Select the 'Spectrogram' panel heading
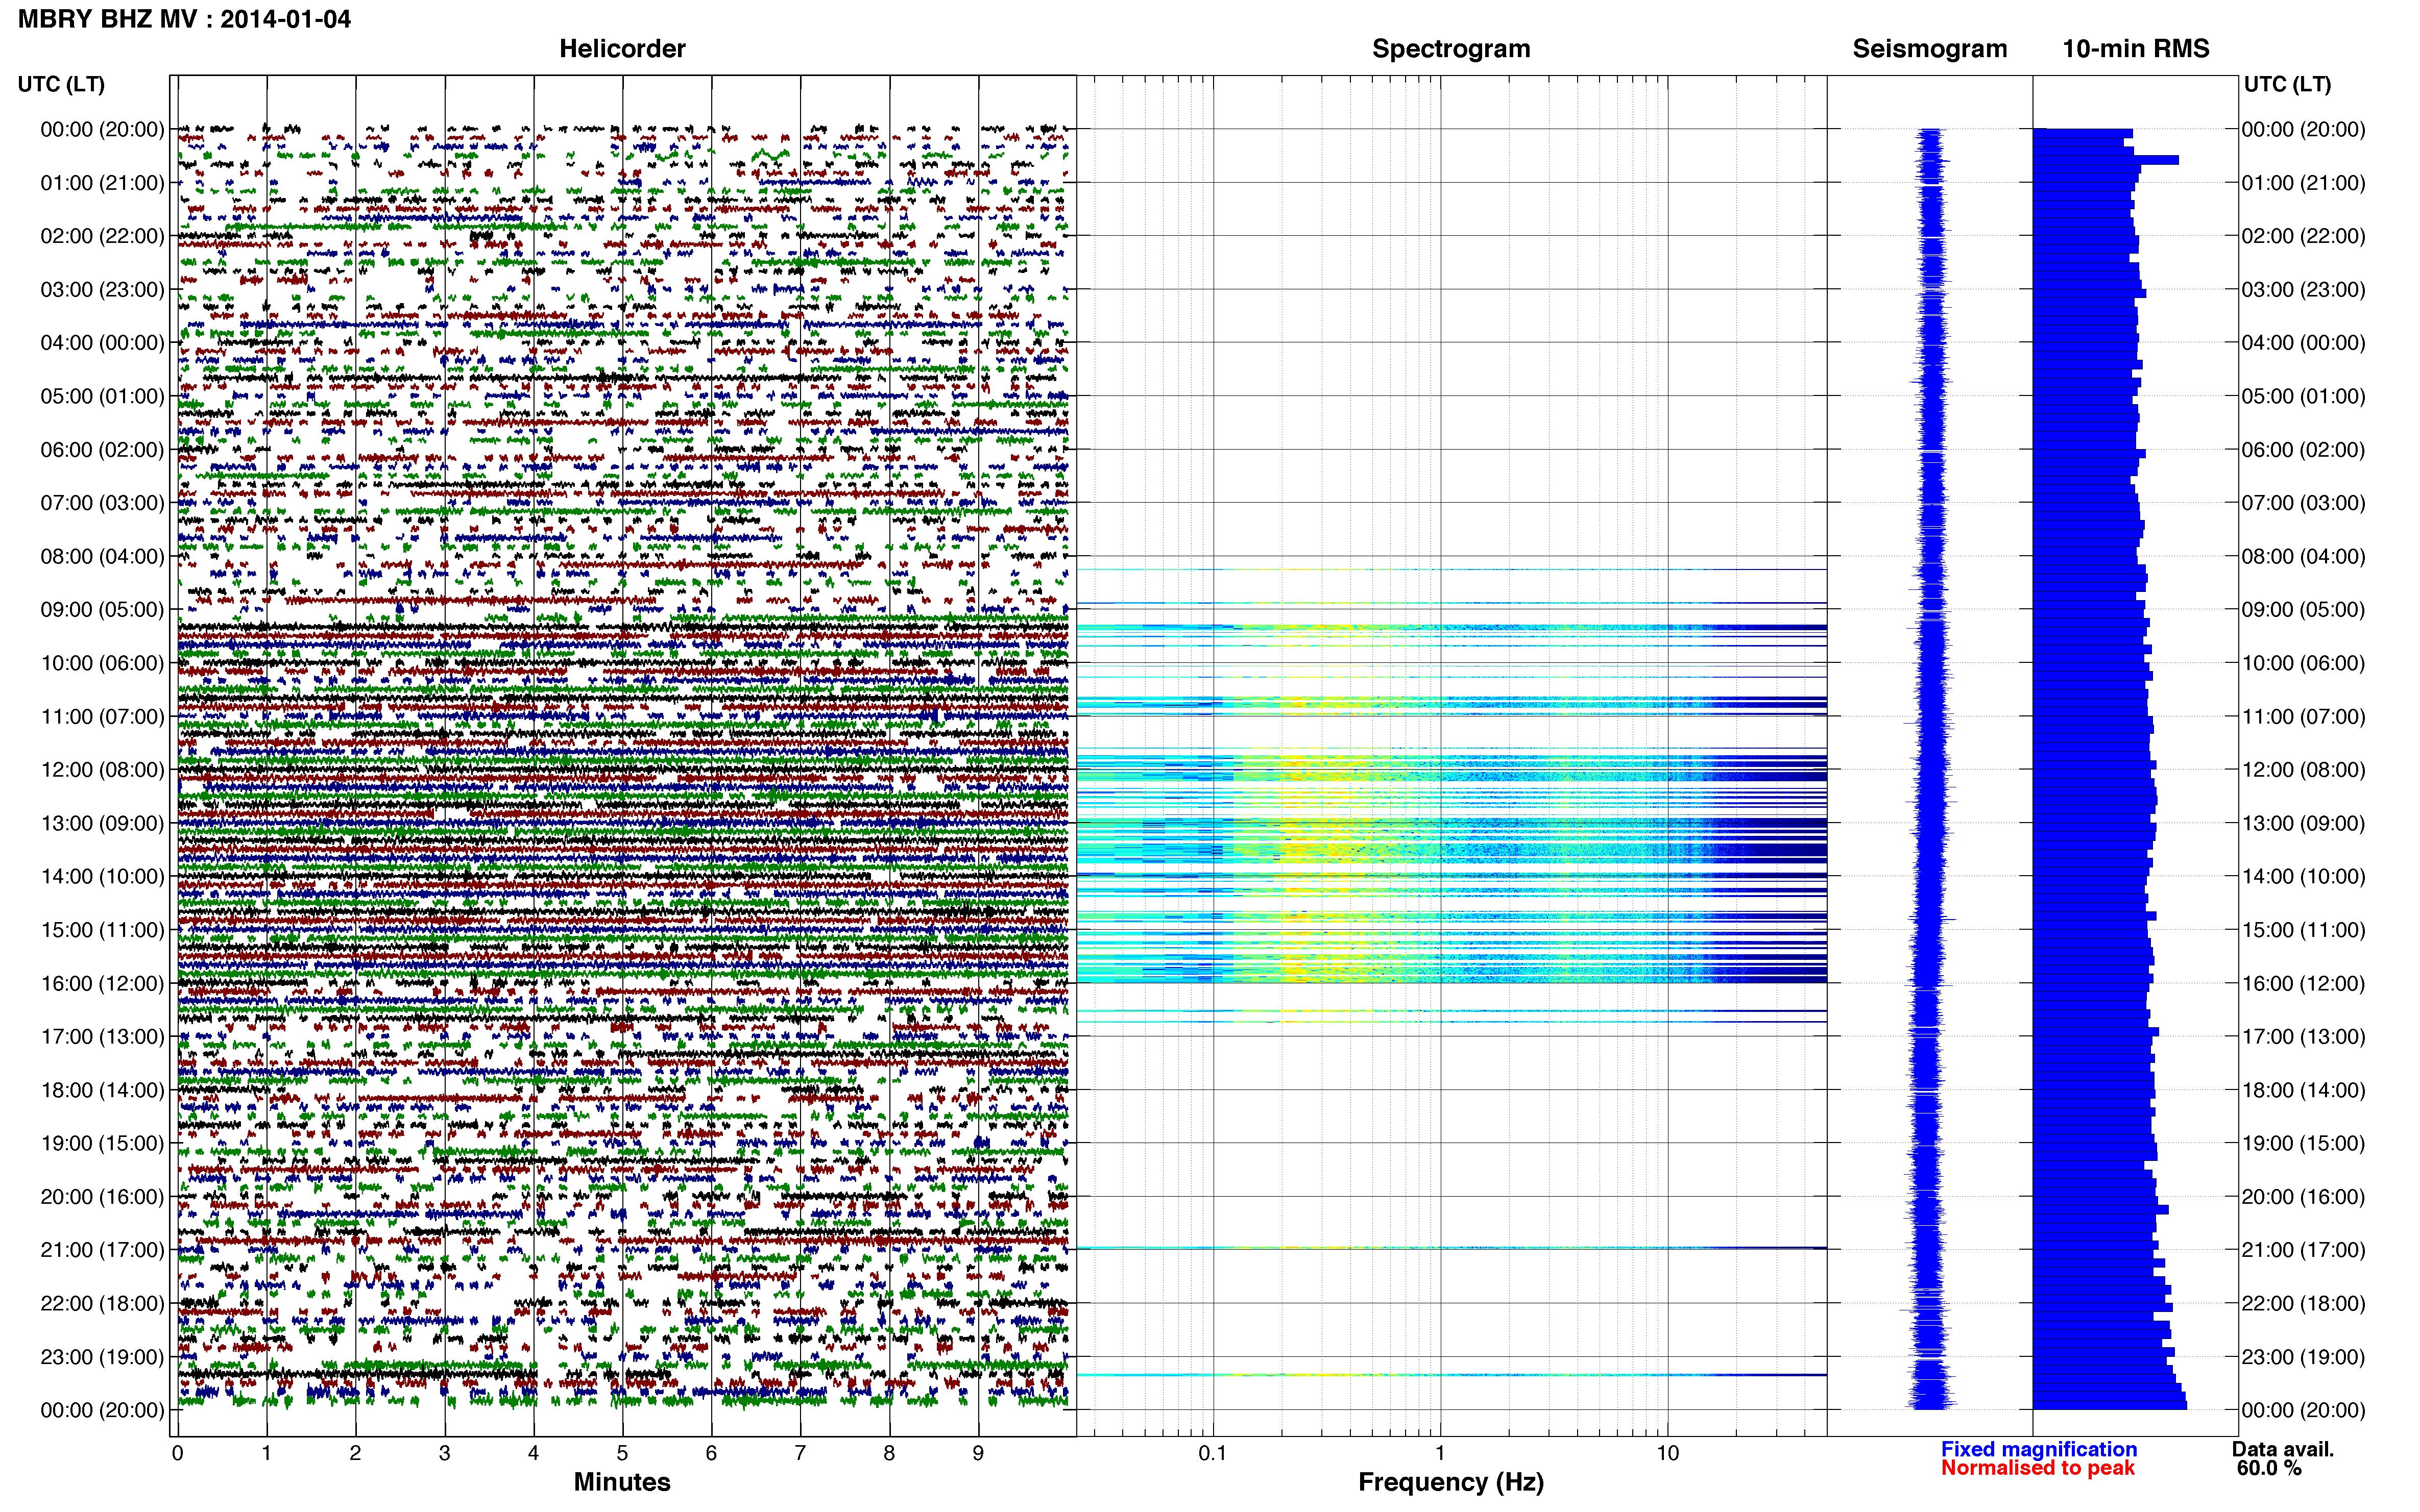Viewport: 2420px width, 1512px height. click(1450, 48)
